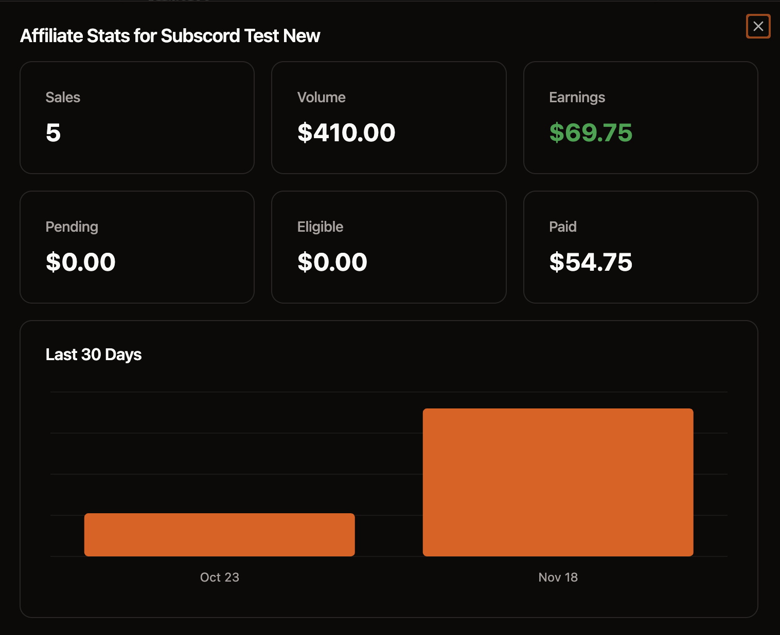Click the green Earnings value
The height and width of the screenshot is (635, 780).
tap(591, 133)
